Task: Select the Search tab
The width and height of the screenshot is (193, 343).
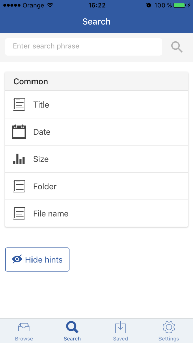Action: tap(72, 331)
